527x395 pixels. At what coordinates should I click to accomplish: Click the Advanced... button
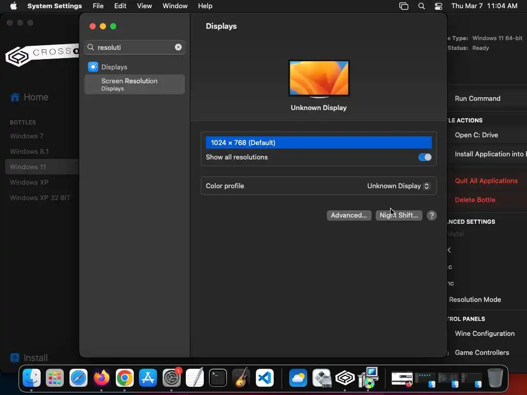[349, 216]
